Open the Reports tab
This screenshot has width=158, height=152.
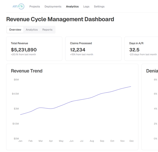point(47,30)
